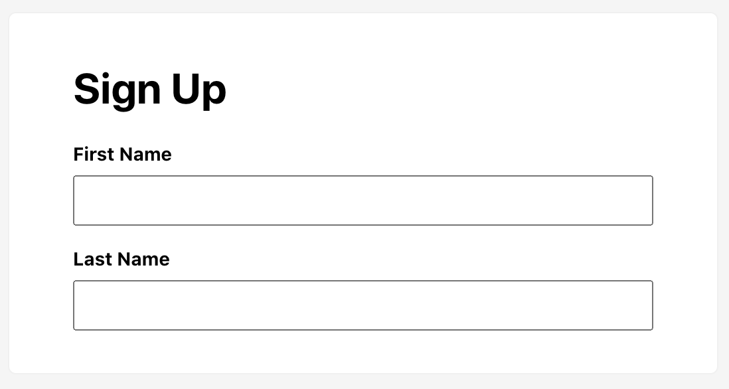Click the Last Name label
729x389 pixels.
tap(121, 260)
